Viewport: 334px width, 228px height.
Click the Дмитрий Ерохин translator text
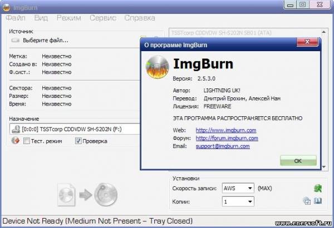225,98
